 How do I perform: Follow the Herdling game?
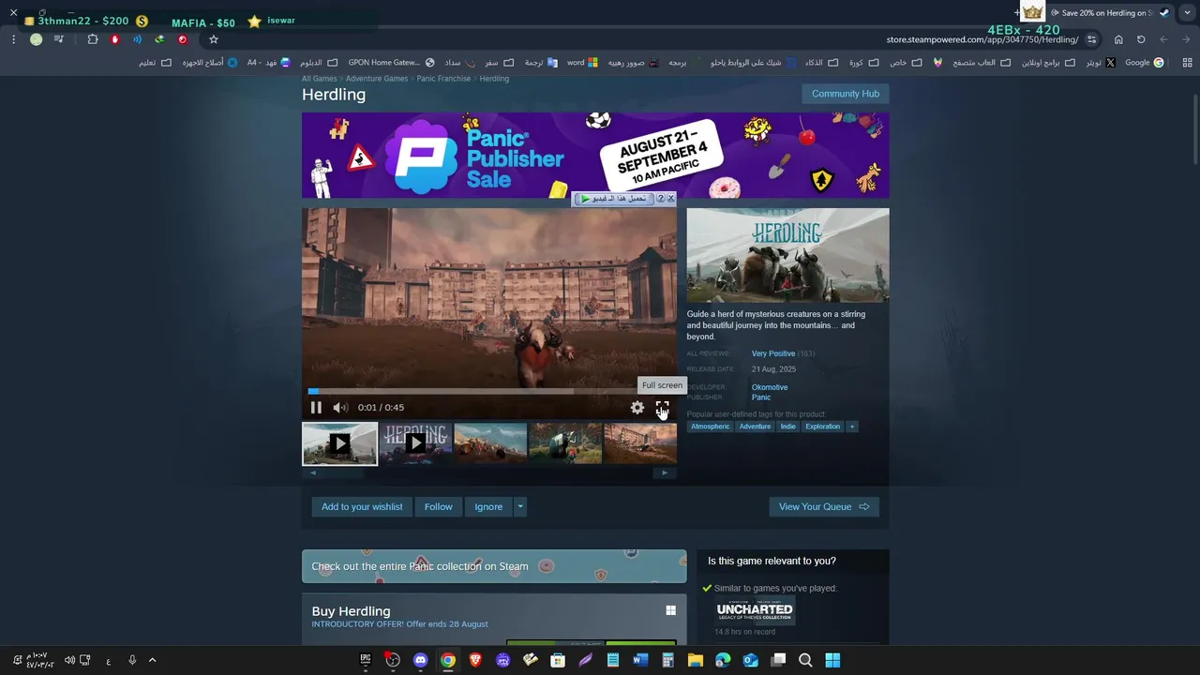click(438, 507)
